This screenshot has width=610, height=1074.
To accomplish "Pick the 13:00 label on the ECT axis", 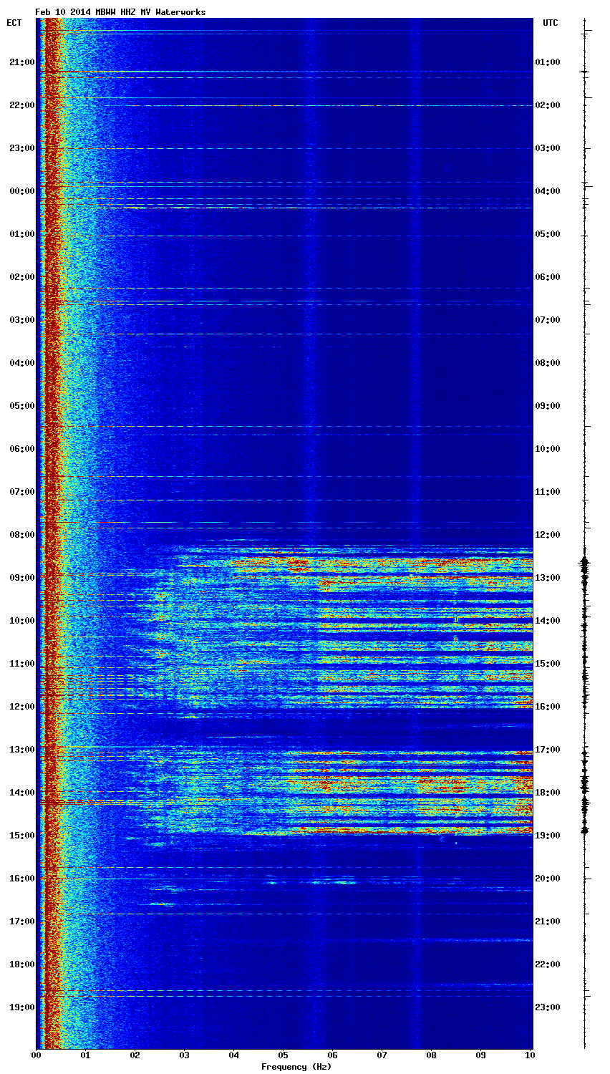I will point(21,750).
